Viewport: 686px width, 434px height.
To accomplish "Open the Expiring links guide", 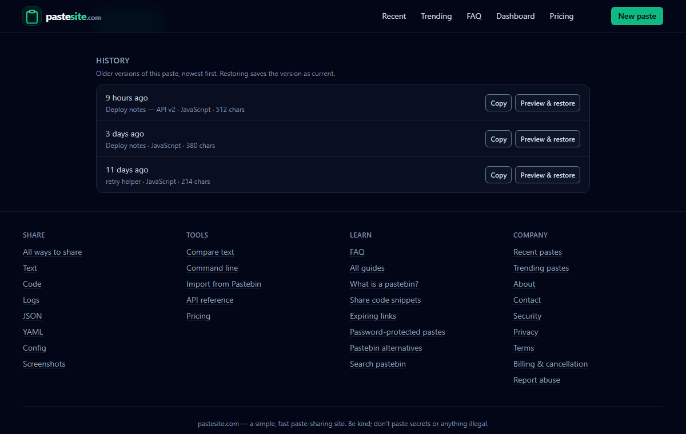I will [x=373, y=316].
